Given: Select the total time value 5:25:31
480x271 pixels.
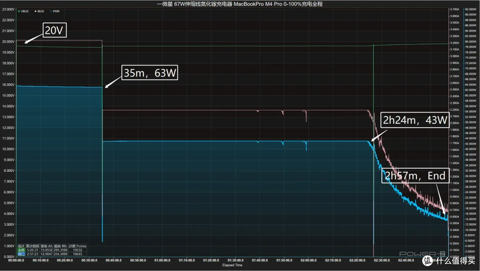Looking at the screenshot, I should click(32, 250).
